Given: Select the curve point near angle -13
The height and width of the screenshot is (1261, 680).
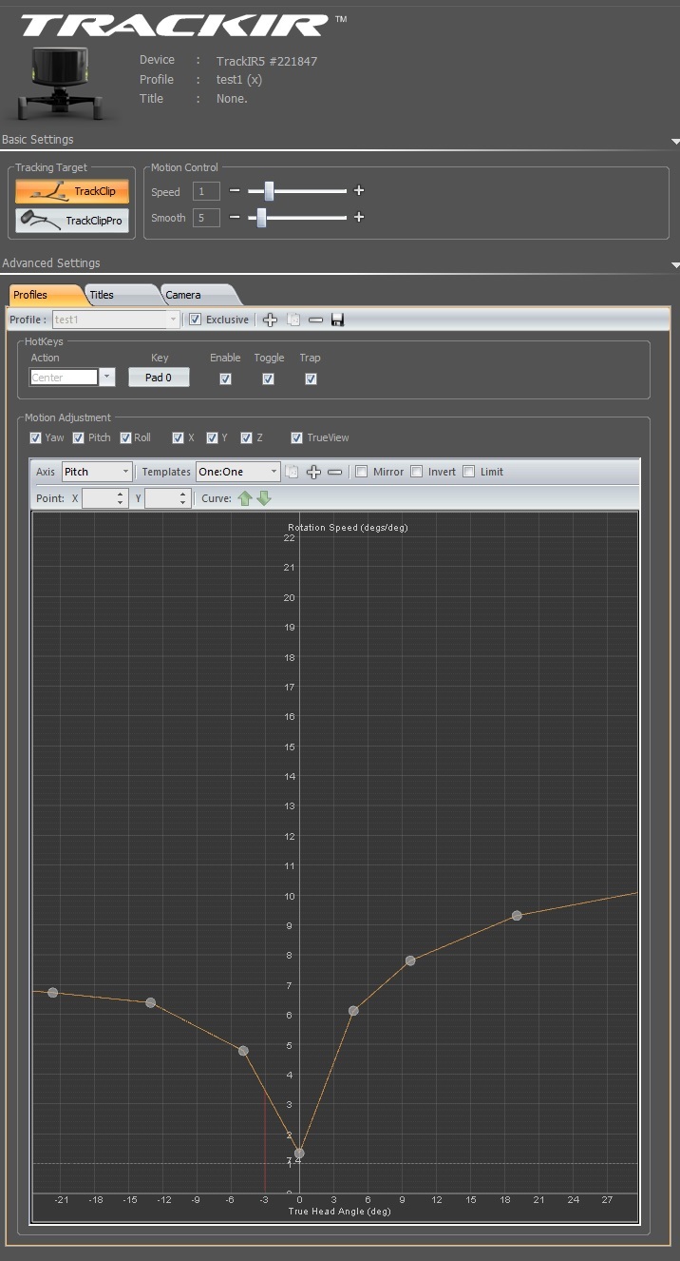Looking at the screenshot, I should pyautogui.click(x=150, y=1003).
